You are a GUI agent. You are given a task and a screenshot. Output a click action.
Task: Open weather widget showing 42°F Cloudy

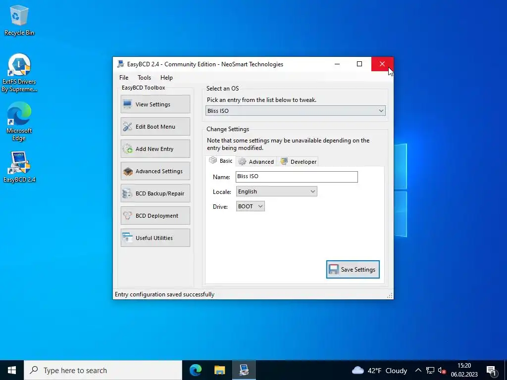(x=379, y=370)
